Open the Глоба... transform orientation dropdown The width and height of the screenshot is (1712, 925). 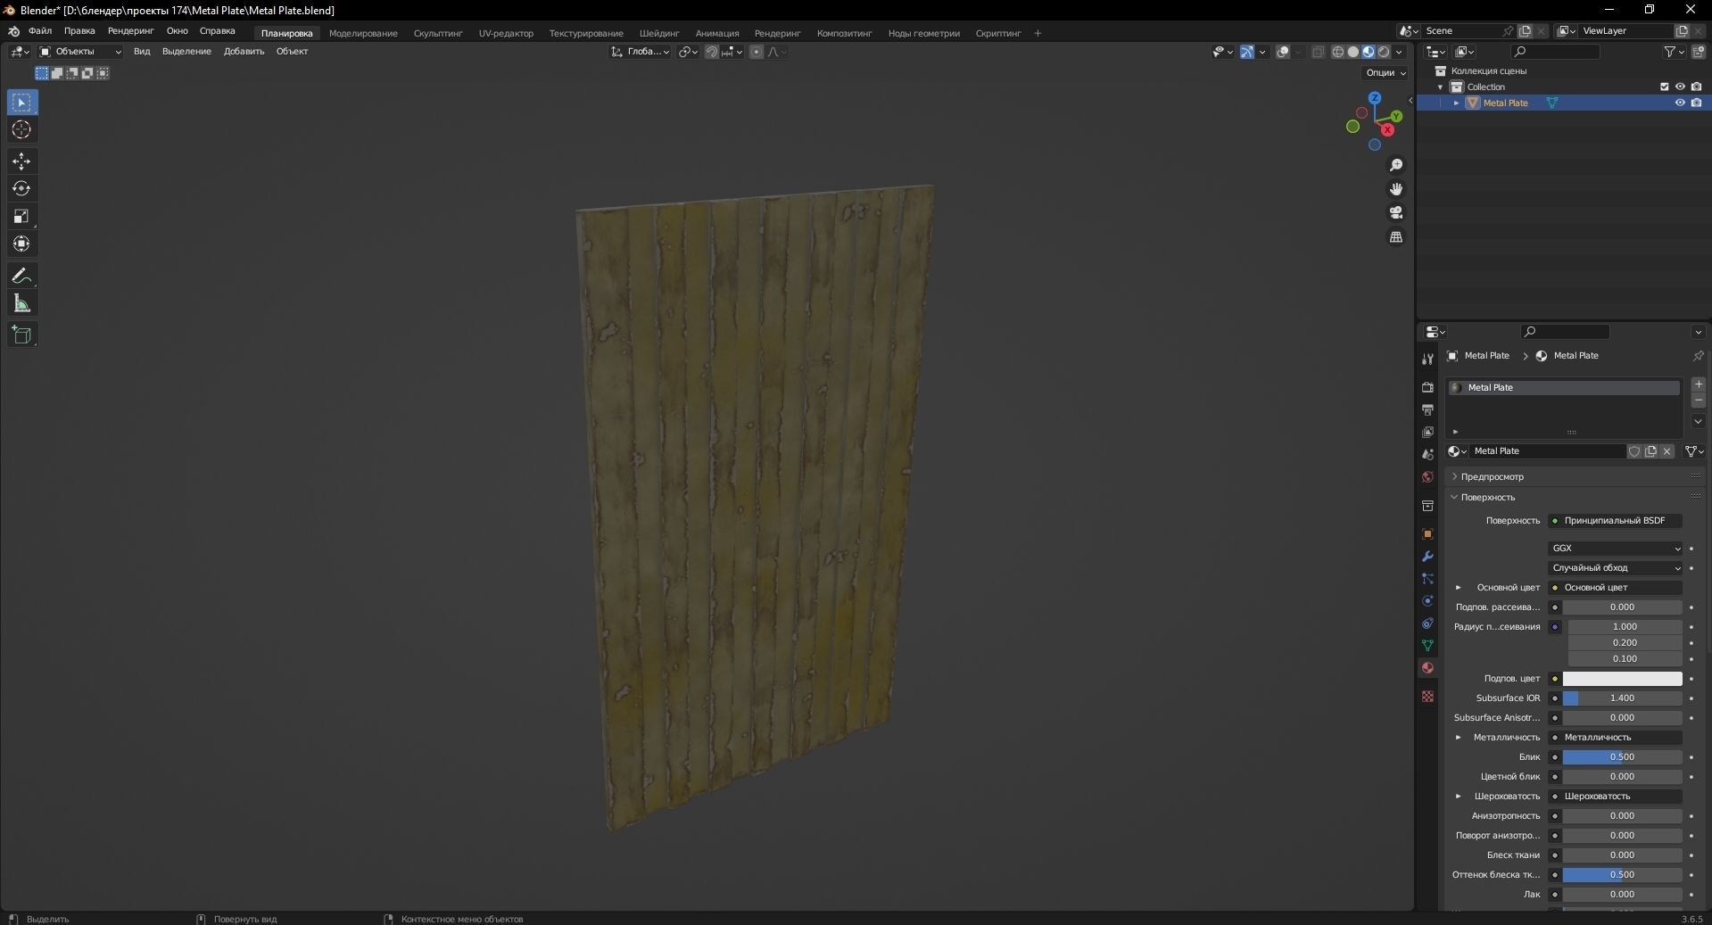[x=641, y=52]
